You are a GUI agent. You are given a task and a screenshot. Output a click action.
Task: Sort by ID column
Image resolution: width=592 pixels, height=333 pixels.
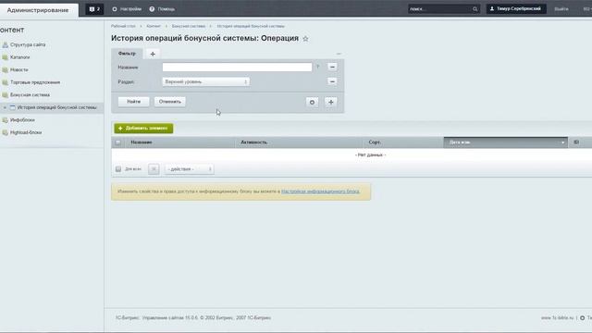point(576,142)
